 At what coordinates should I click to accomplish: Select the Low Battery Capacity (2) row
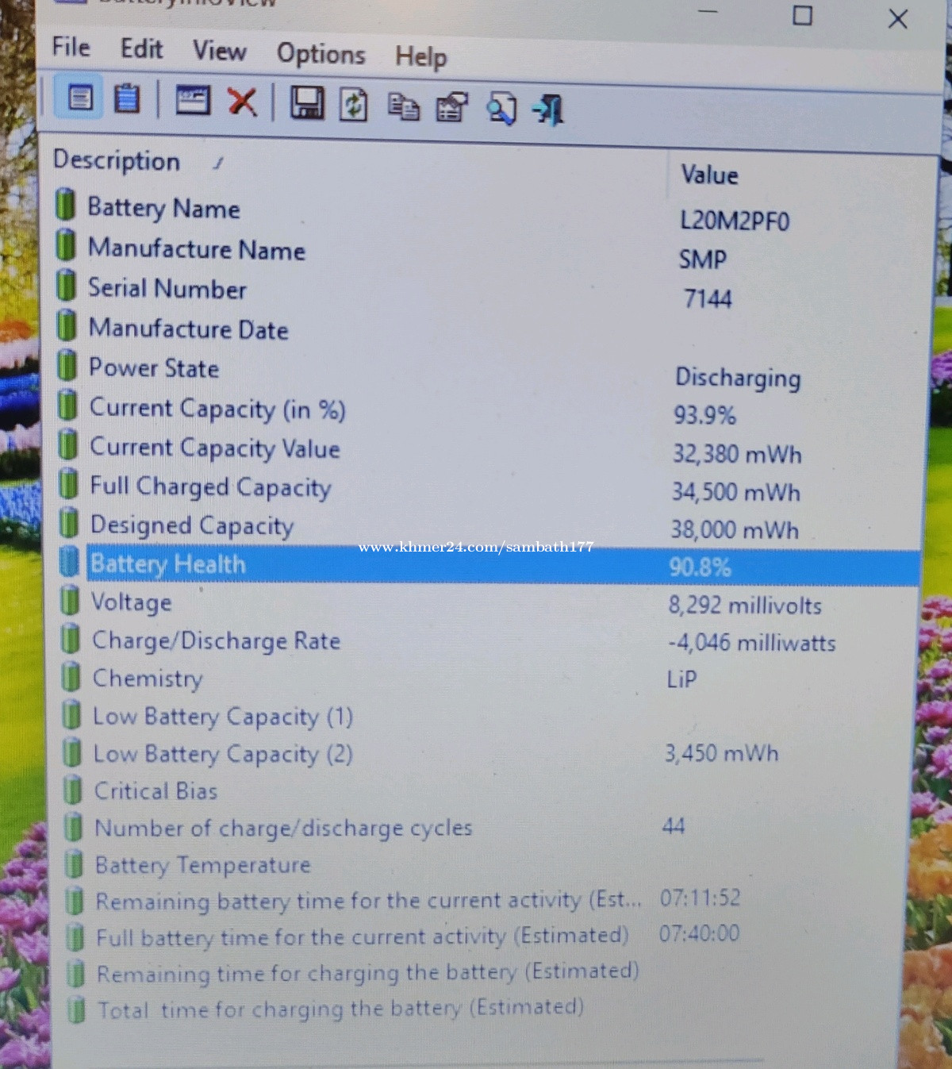click(x=489, y=754)
